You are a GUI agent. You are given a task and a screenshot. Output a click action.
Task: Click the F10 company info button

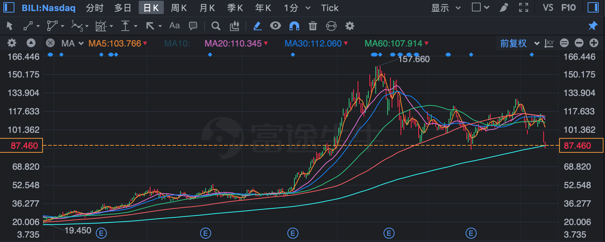click(568, 7)
